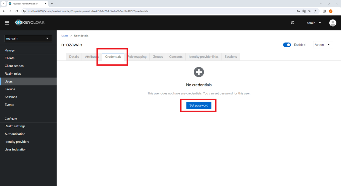Open Realm roles in the sidebar
The image size is (341, 186).
pos(28,74)
